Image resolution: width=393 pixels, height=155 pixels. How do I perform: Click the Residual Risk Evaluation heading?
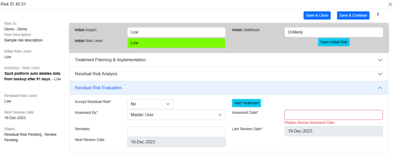(98, 88)
